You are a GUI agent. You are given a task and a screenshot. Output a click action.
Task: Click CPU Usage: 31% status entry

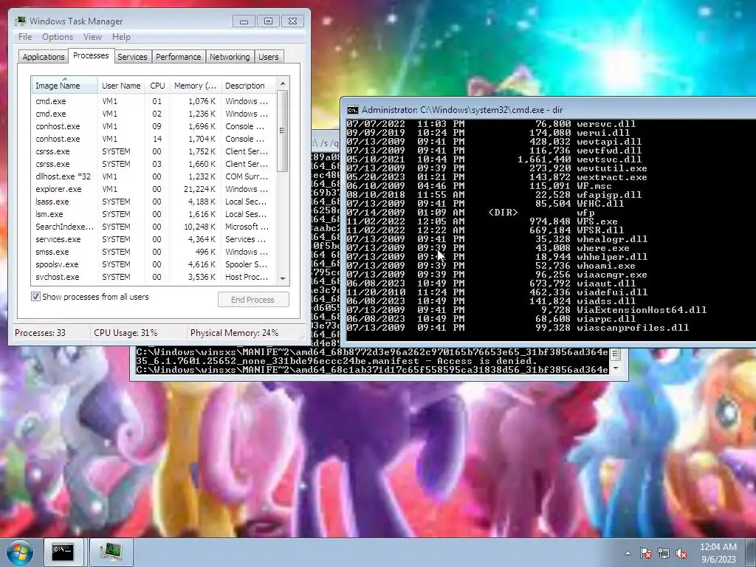pyautogui.click(x=126, y=333)
